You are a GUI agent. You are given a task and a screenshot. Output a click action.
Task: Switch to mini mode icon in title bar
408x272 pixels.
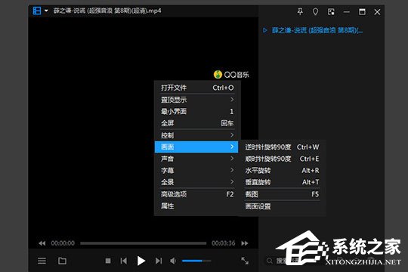tap(331, 12)
